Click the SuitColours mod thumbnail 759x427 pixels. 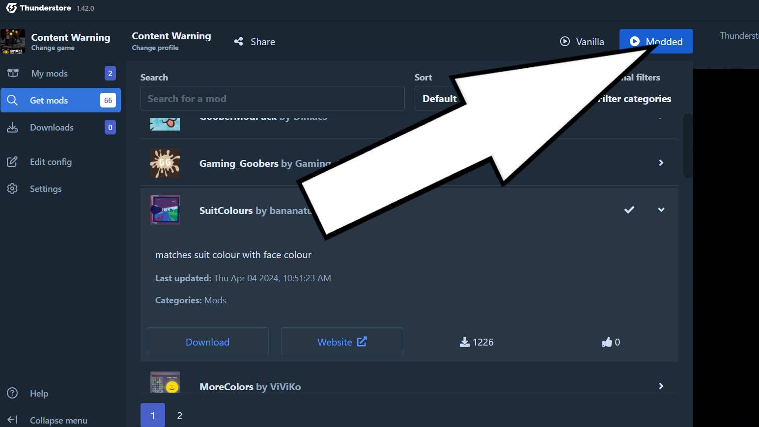point(165,210)
